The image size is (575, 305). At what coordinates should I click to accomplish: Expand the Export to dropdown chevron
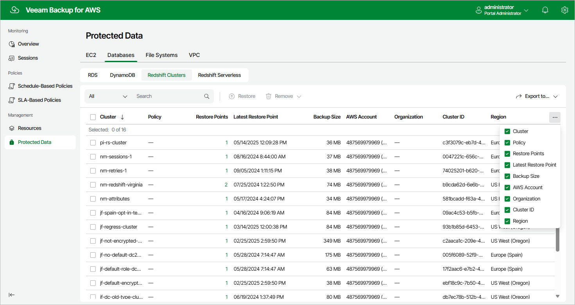point(555,96)
